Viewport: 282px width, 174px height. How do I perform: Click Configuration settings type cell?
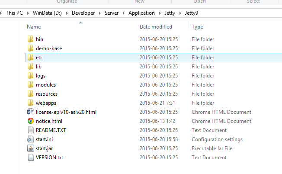tap(217, 139)
